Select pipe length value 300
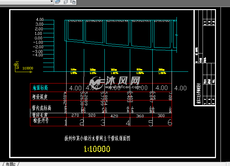 click(x=161, y=116)
